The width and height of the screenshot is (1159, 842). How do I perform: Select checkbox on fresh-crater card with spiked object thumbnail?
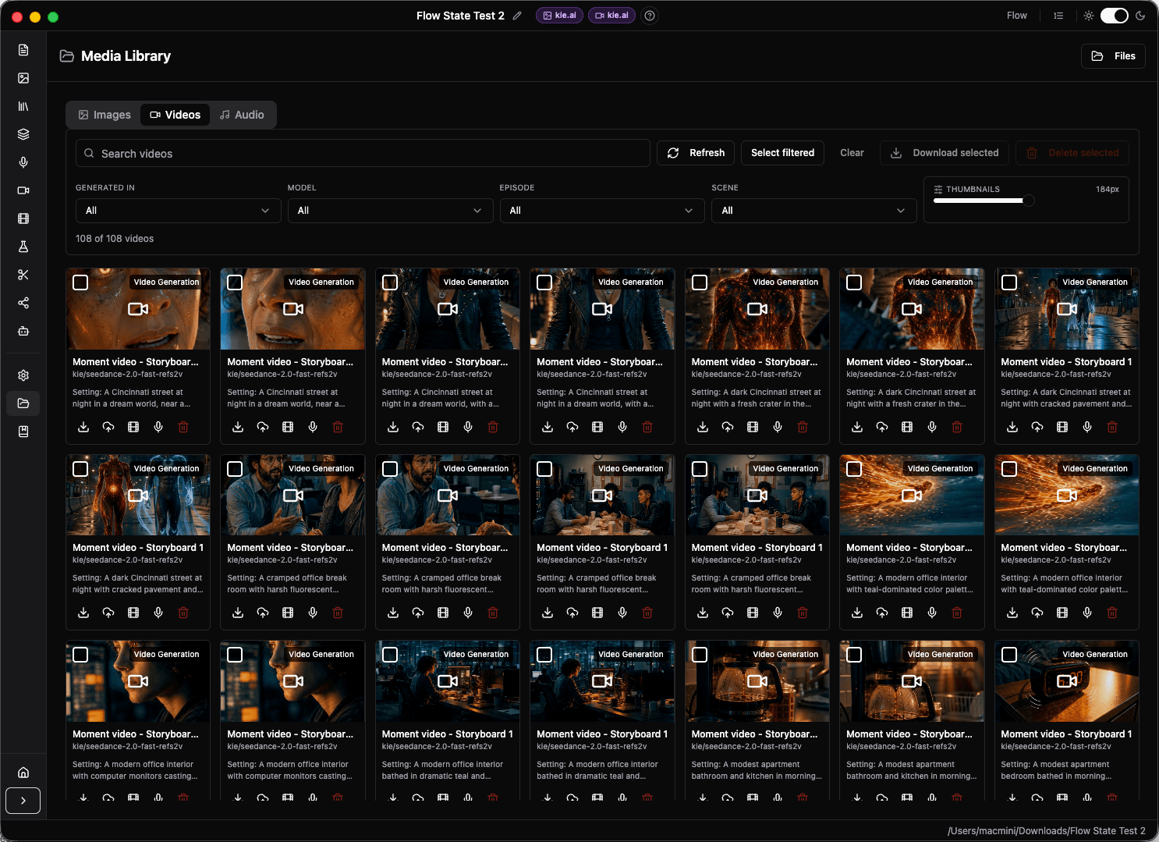click(x=854, y=282)
